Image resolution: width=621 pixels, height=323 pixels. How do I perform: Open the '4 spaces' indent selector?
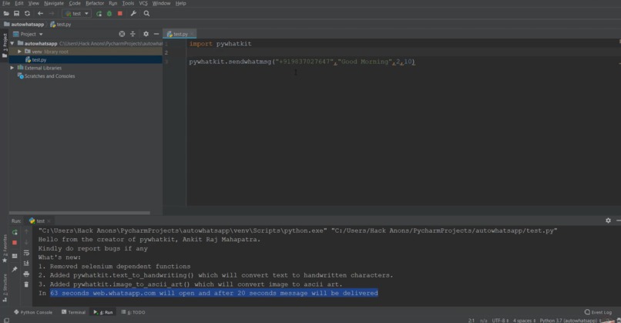pos(524,320)
